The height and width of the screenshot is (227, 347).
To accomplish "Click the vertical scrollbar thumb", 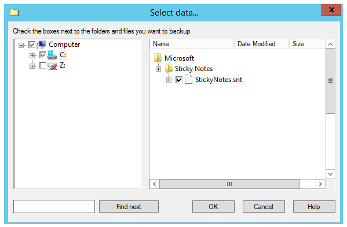I will (x=330, y=81).
